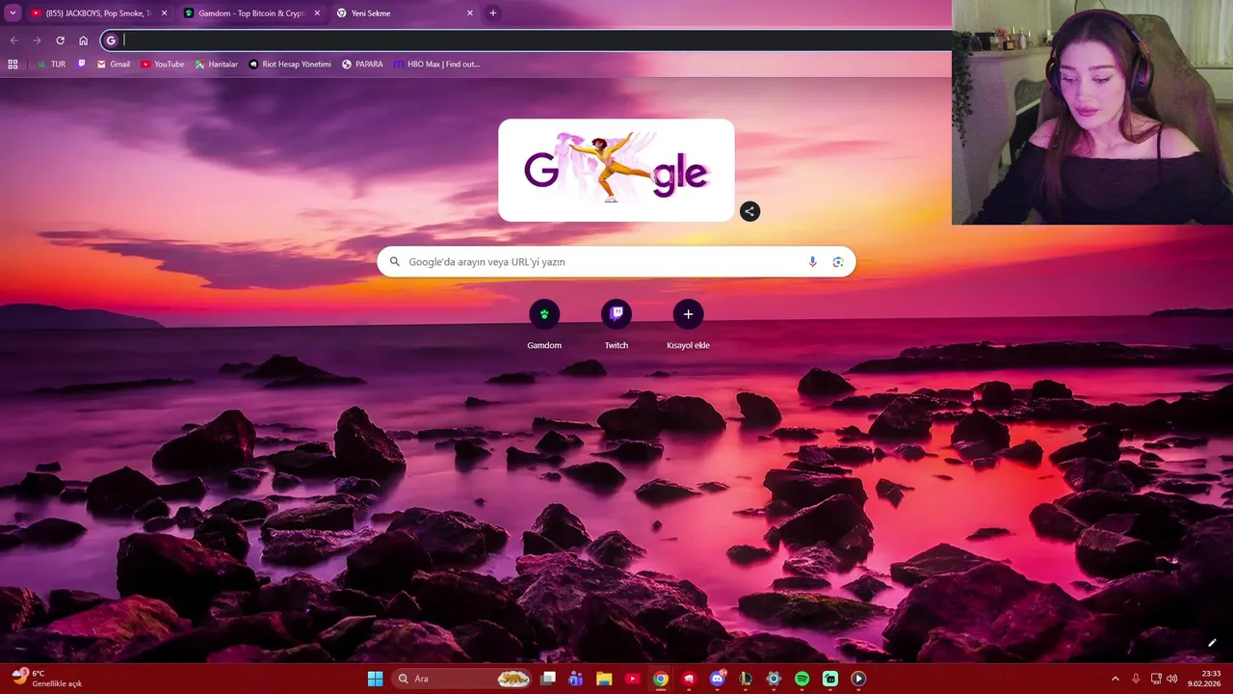Click the Google icon in address bar
The width and height of the screenshot is (1233, 694).
[111, 40]
